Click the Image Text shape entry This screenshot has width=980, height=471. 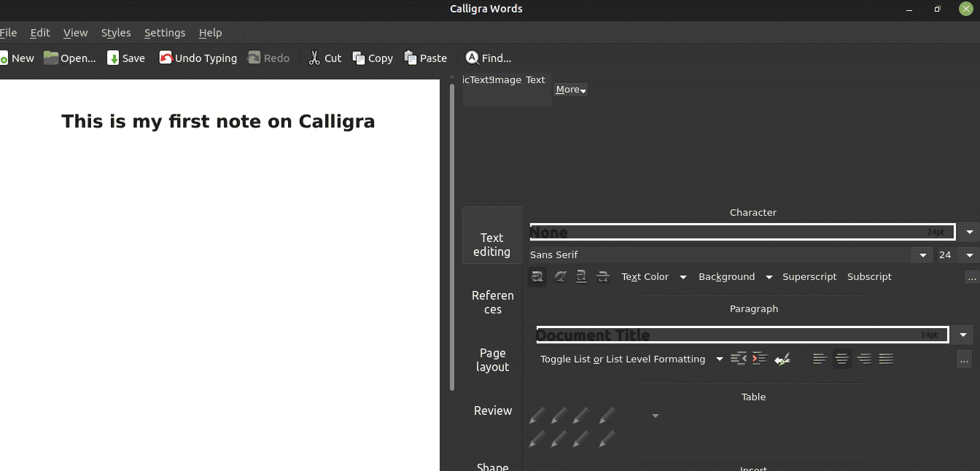tap(507, 80)
